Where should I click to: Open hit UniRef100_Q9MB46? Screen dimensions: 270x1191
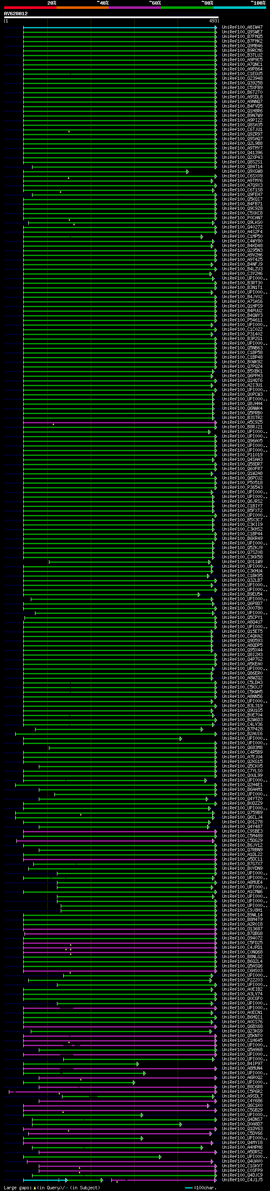pos(242,46)
